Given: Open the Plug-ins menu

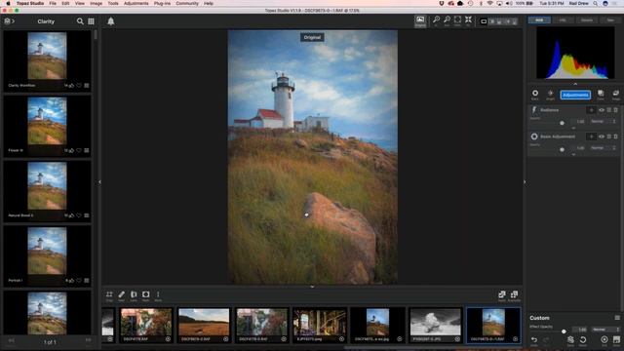Looking at the screenshot, I should (x=162, y=3).
